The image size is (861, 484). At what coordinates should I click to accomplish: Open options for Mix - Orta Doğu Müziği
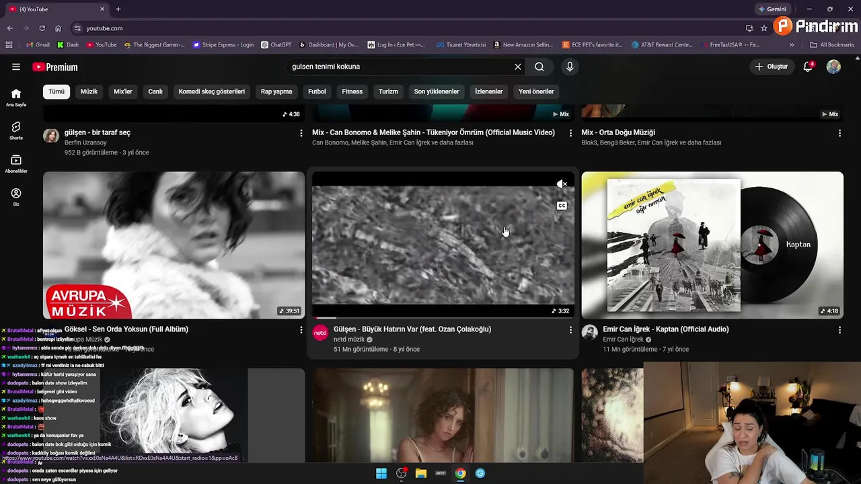click(839, 133)
